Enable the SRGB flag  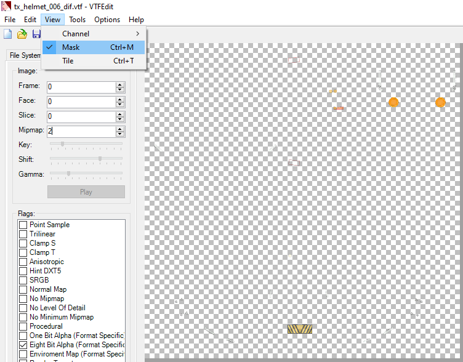[23, 280]
